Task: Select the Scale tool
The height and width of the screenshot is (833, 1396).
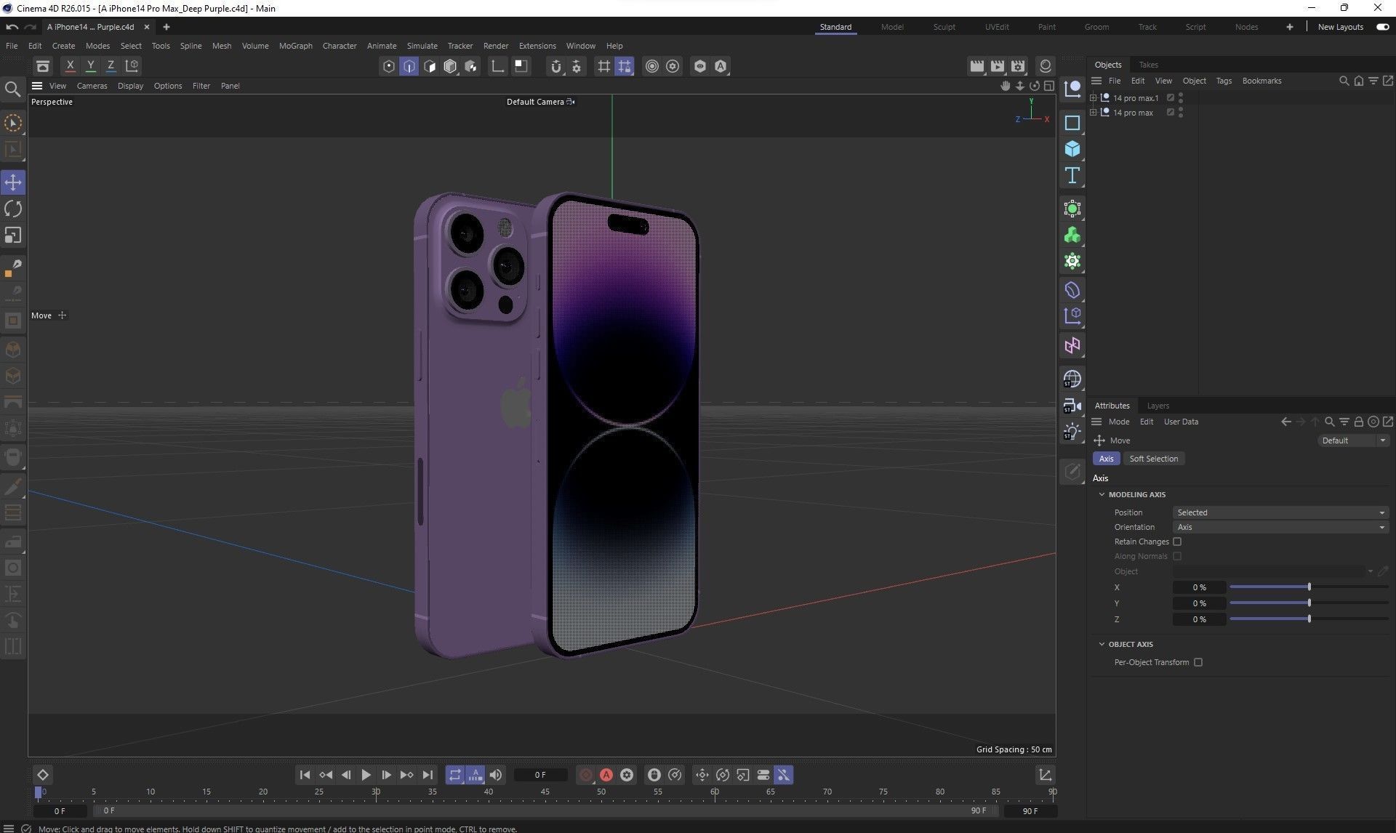Action: pyautogui.click(x=13, y=236)
